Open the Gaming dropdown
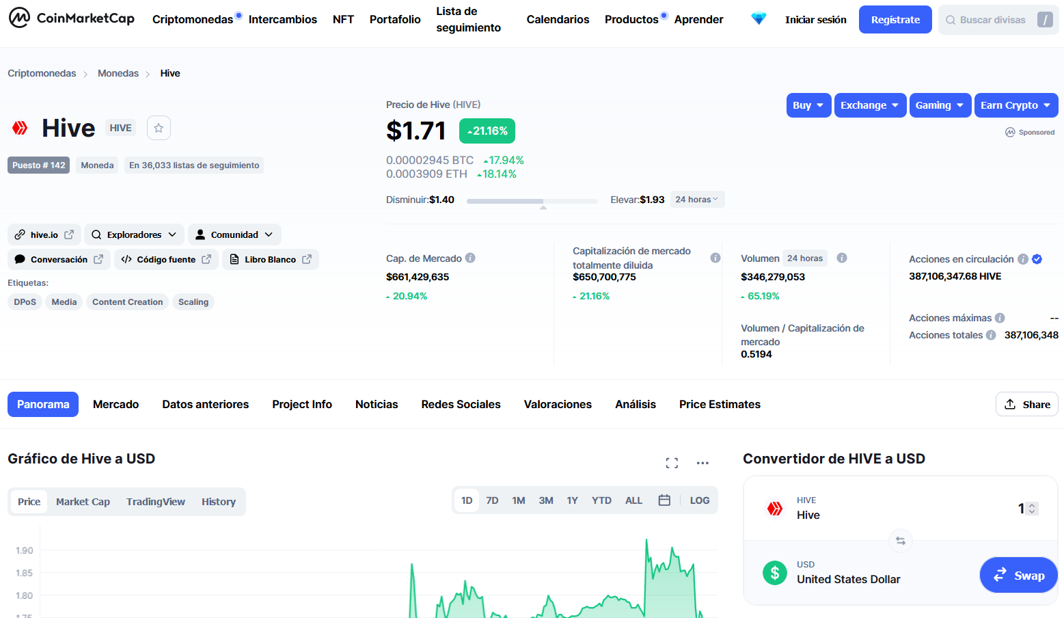The height and width of the screenshot is (618, 1064). pos(940,105)
